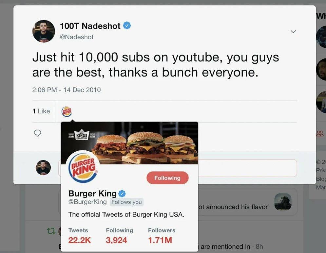The width and height of the screenshot is (326, 253).
Task: Toggle the Following button for Burger King
Action: point(167,178)
